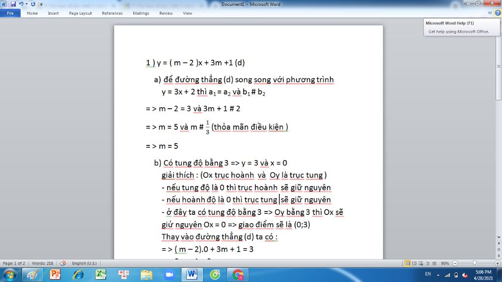This screenshot has height=282, width=502.
Task: Open Excel from the taskbar
Action: coord(101,275)
